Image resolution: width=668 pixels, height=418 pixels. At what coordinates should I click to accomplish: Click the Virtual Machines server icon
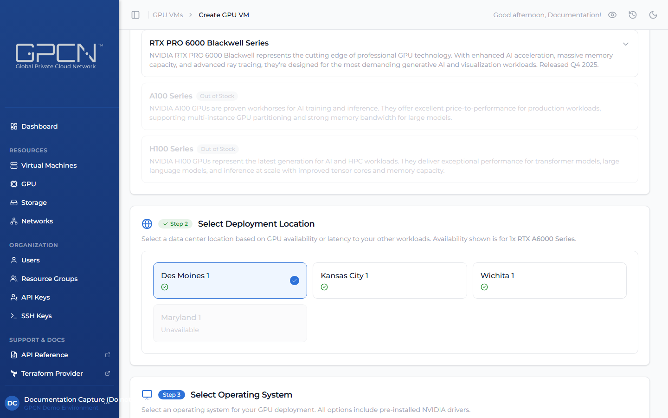(x=14, y=165)
